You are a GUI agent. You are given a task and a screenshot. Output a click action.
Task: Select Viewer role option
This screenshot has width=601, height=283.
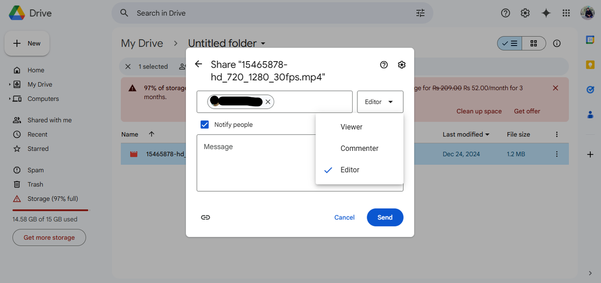click(360, 127)
